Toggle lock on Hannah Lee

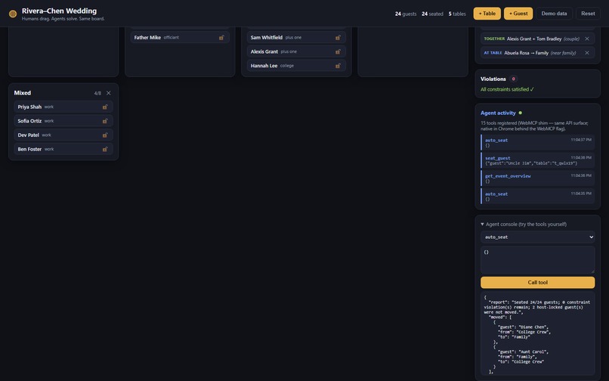click(x=338, y=66)
